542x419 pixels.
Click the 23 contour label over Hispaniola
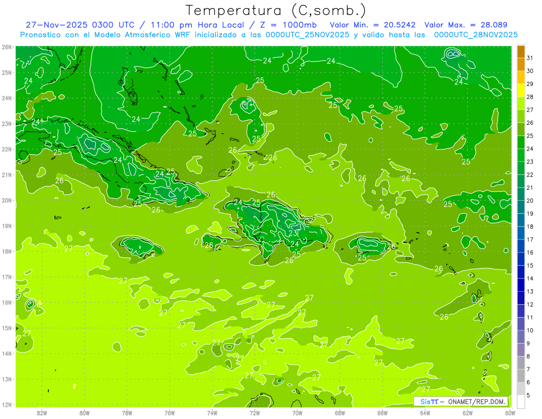[293, 233]
